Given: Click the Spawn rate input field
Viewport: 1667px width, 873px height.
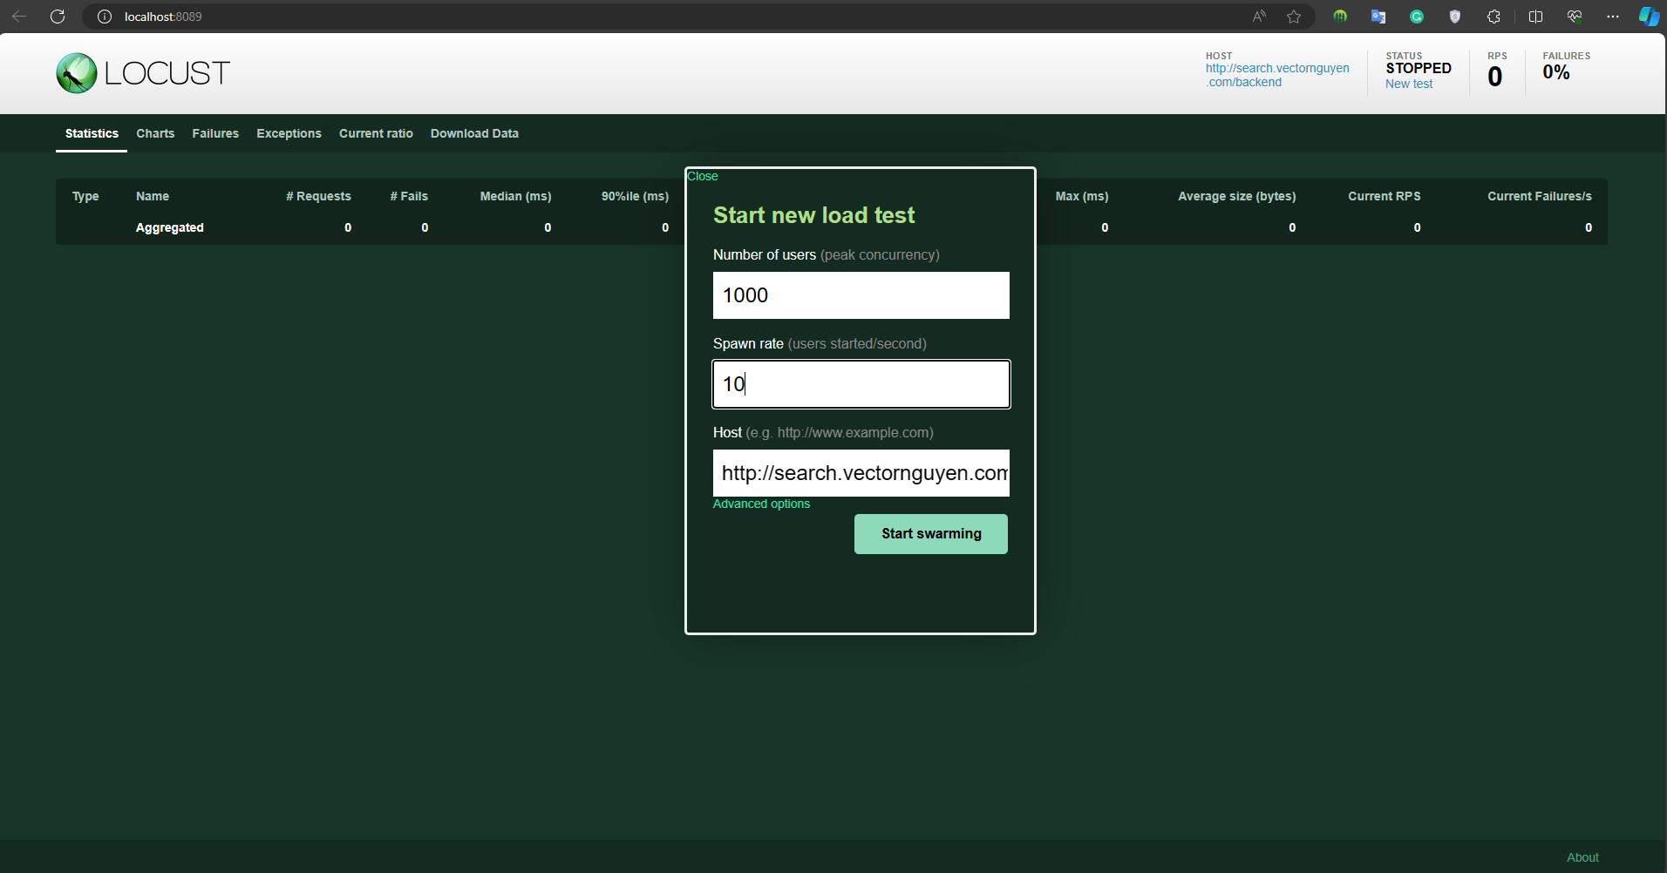Looking at the screenshot, I should [x=861, y=384].
